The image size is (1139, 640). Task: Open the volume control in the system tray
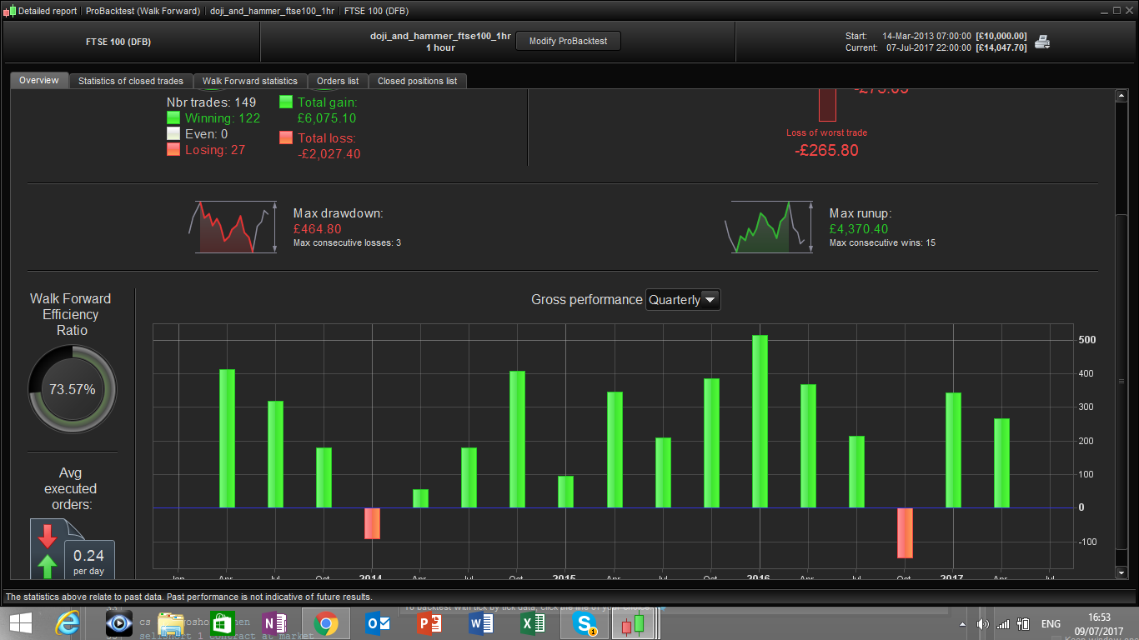(x=983, y=624)
